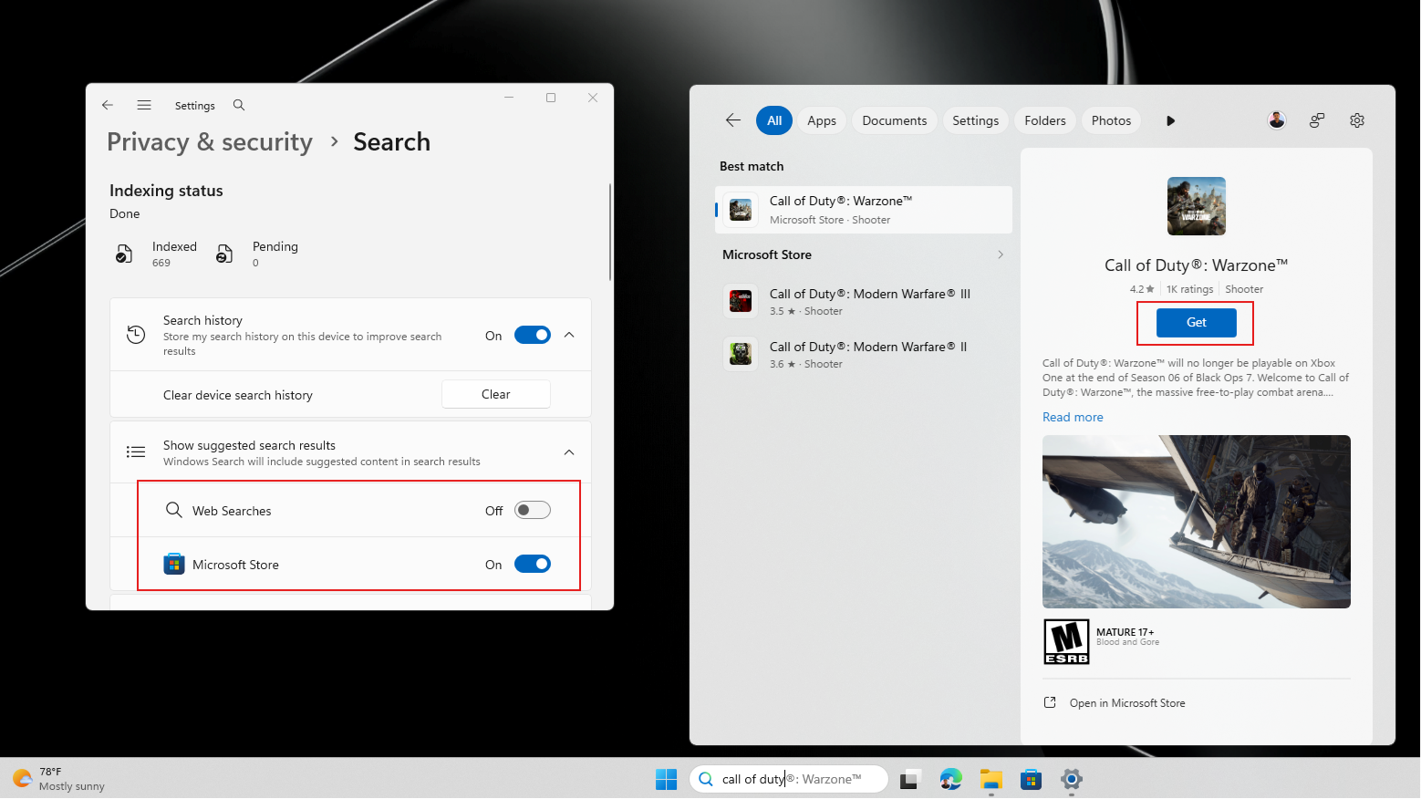Image resolution: width=1421 pixels, height=799 pixels.
Task: Open Settings gear on the taskbar
Action: (x=1072, y=779)
